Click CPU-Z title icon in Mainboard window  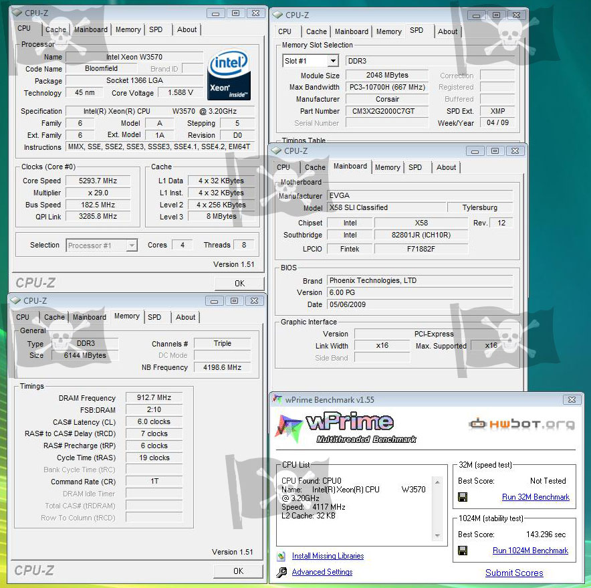[x=277, y=151]
